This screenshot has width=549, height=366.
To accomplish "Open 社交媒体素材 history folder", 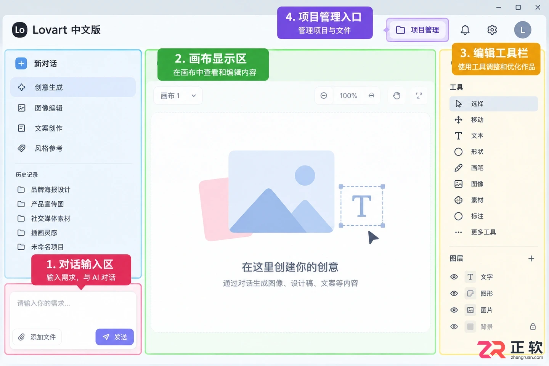I will point(44,218).
